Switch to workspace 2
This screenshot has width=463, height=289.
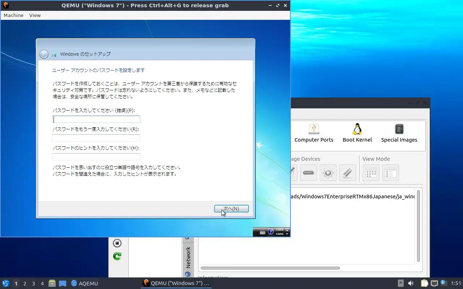click(25, 284)
